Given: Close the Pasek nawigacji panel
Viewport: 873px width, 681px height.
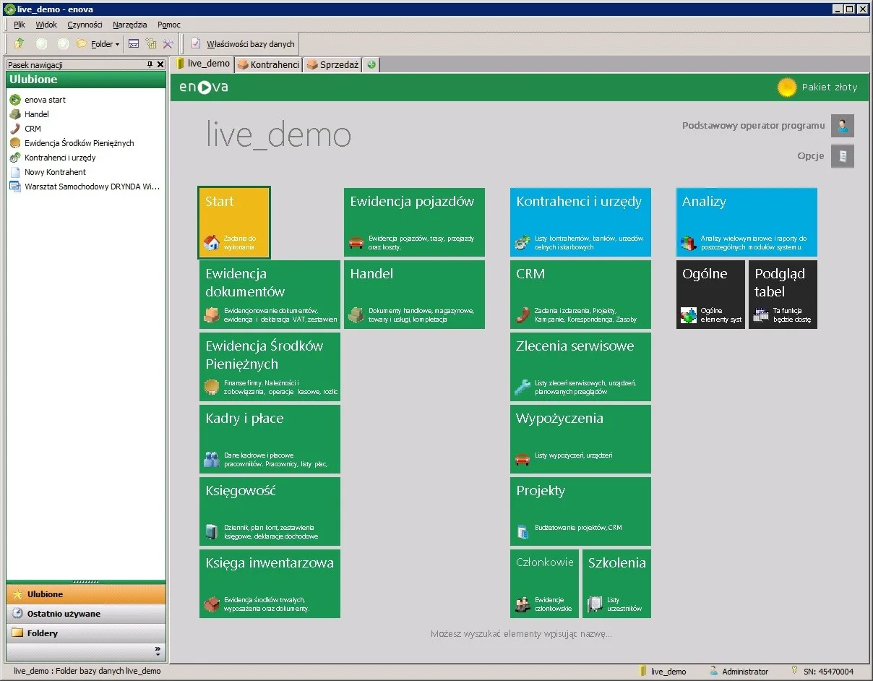Looking at the screenshot, I should [x=160, y=64].
